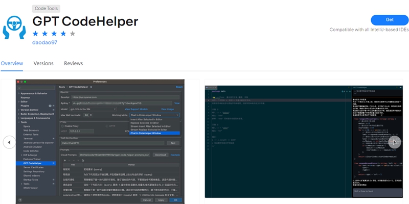Screen dimensions: 409x204
Task: Click the help question mark icon in Preferences
Action: pyautogui.click(x=20, y=200)
